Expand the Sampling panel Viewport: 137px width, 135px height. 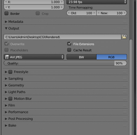point(6,79)
